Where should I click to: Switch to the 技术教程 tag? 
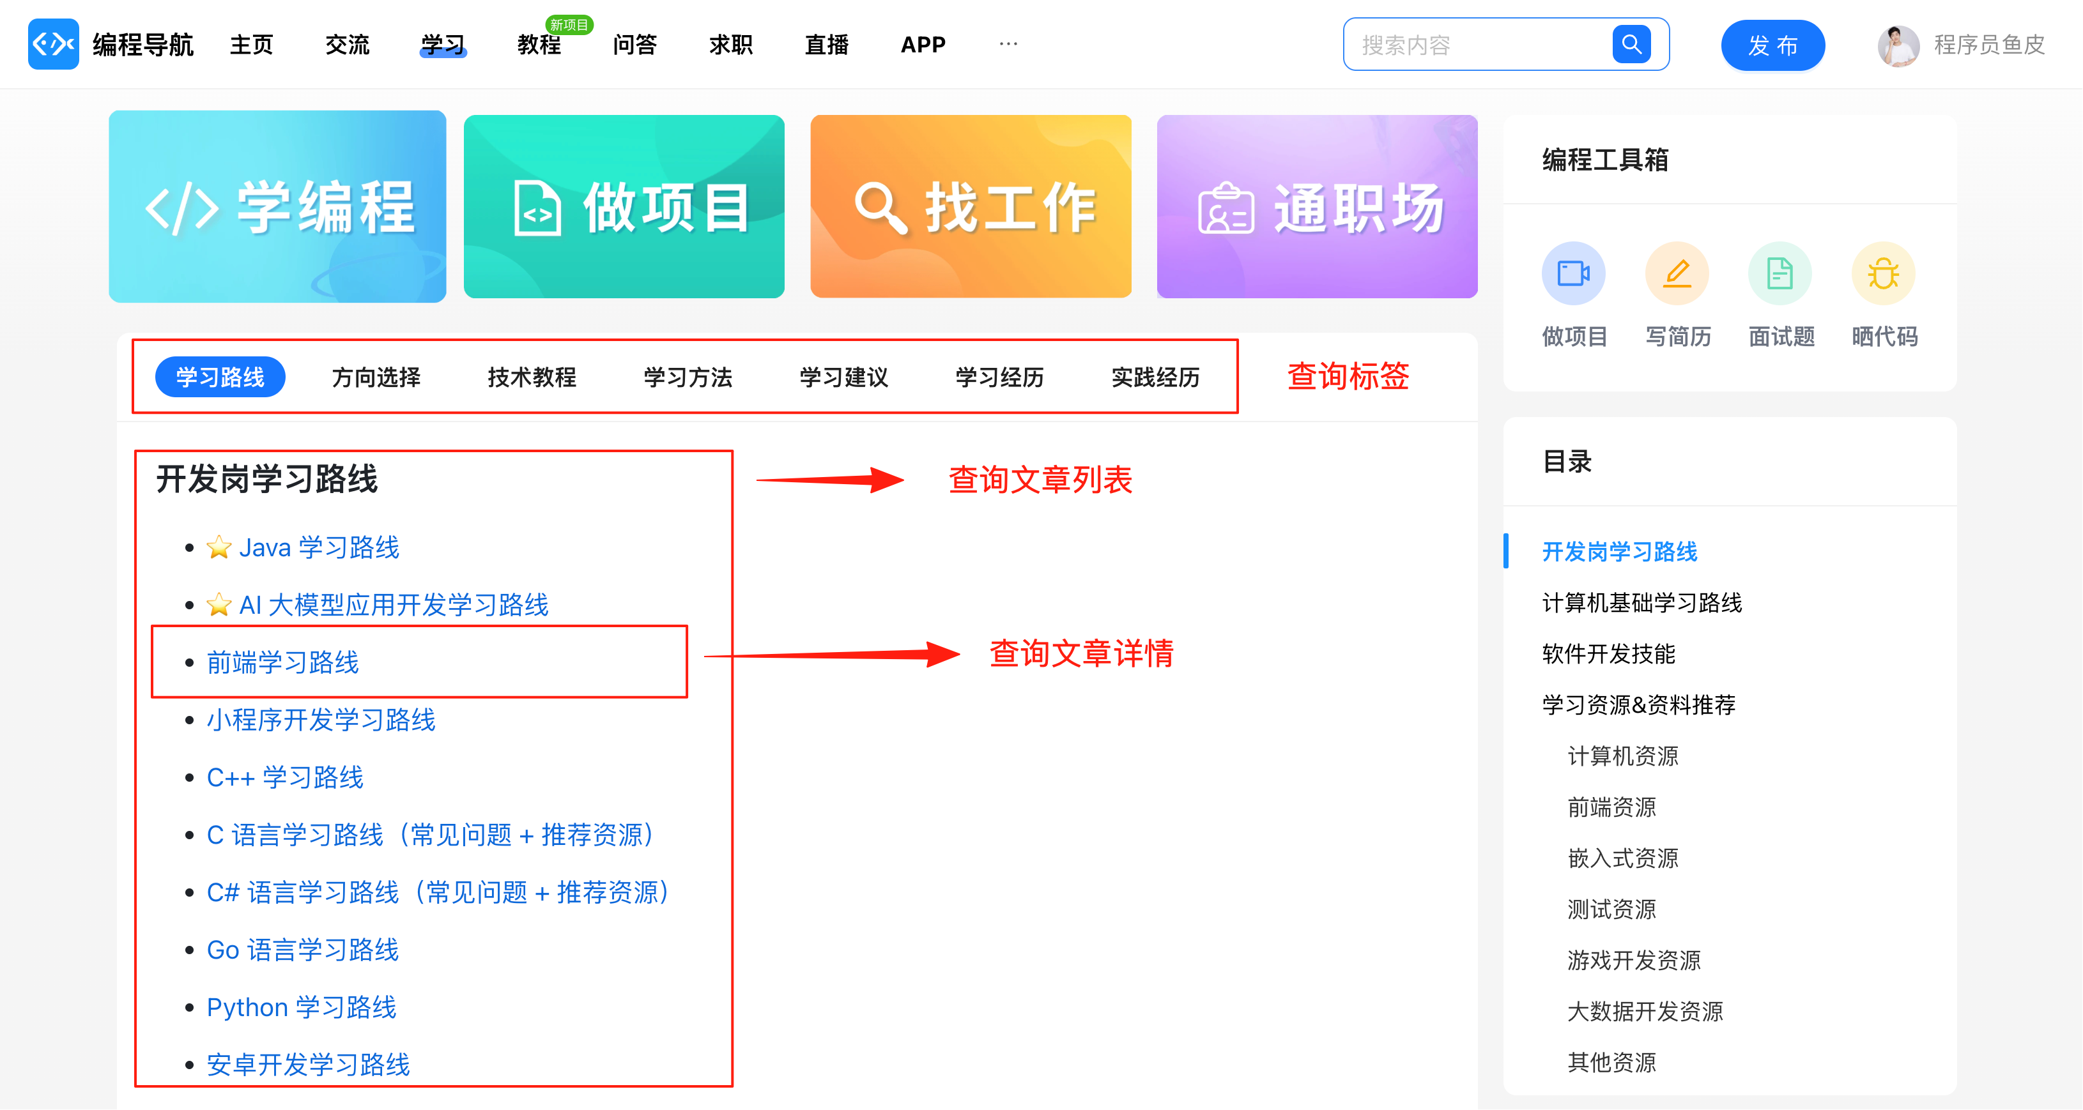coord(531,377)
